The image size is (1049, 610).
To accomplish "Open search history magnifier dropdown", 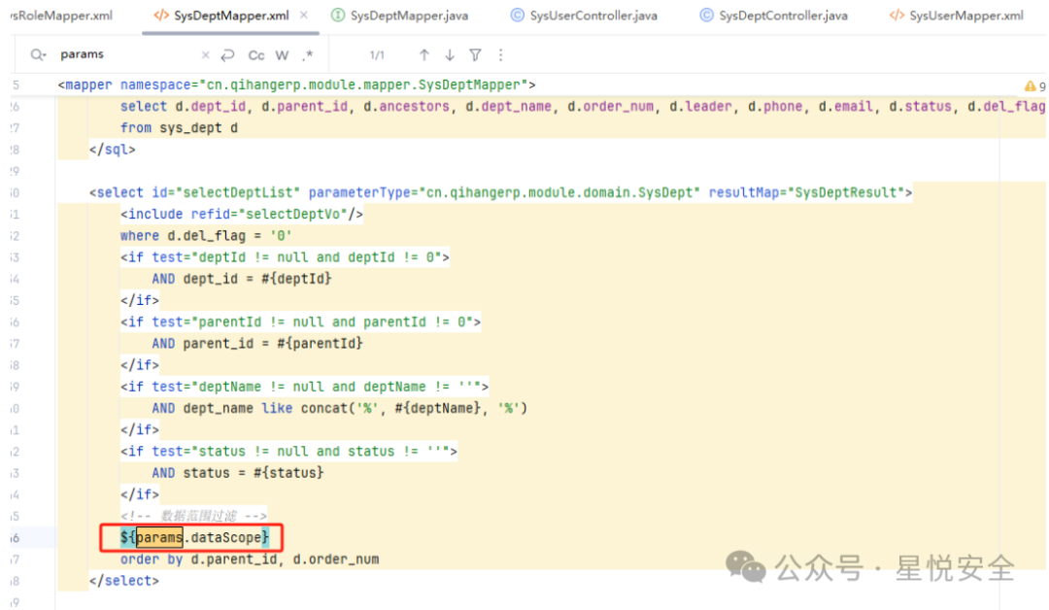I will [x=38, y=54].
